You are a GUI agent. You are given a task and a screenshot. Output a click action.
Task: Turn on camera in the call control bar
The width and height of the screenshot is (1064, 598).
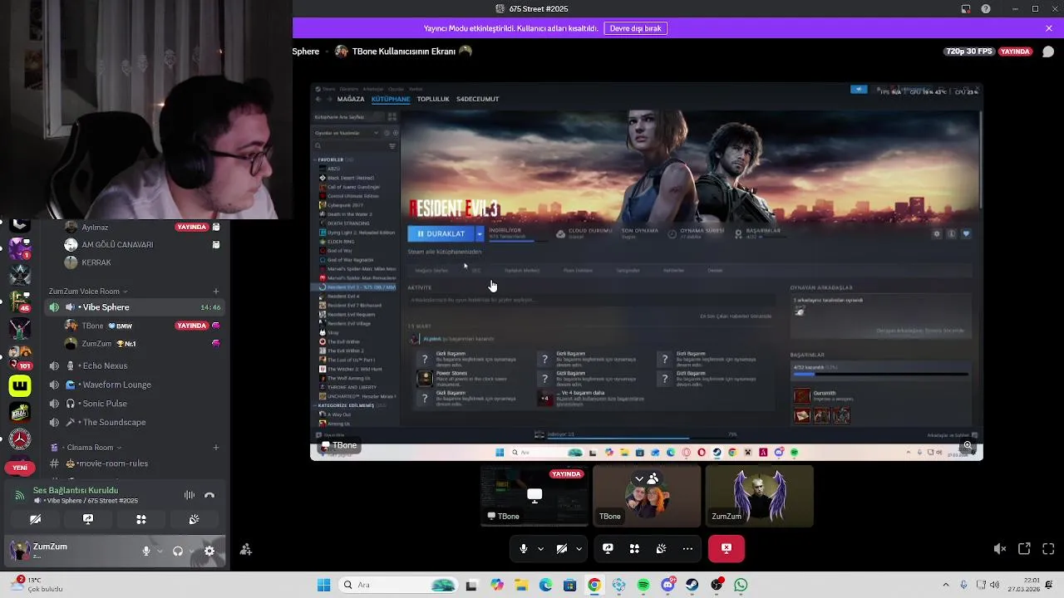562,548
